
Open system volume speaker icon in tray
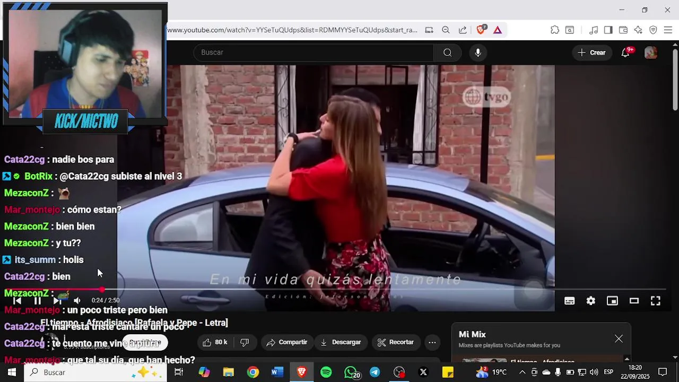tap(594, 372)
